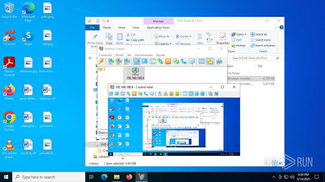Click the lightning Connect icon in Radmin Viewer
The image size is (325, 182).
[101, 61]
